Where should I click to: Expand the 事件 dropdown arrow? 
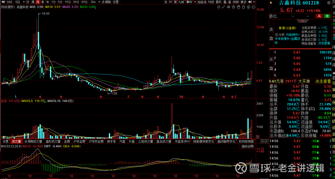tap(195, 2)
